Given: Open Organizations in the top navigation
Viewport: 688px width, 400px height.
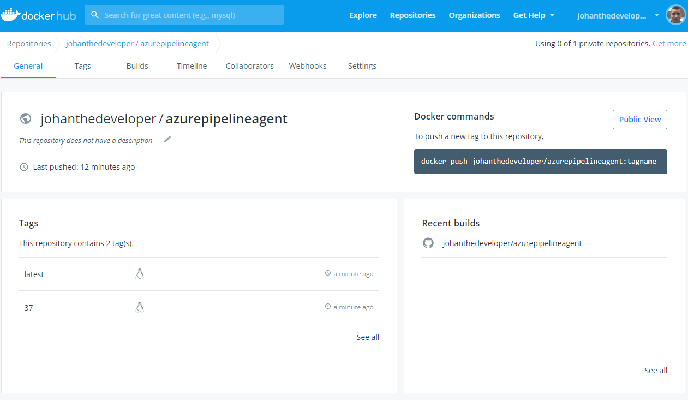Looking at the screenshot, I should point(474,15).
